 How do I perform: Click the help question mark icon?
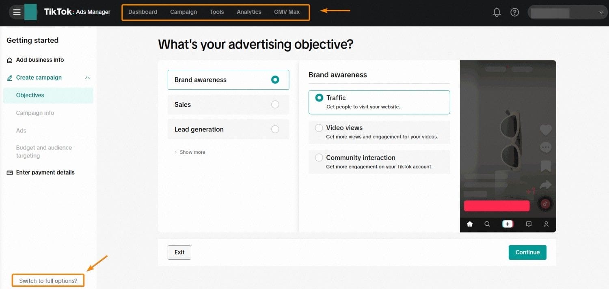click(x=514, y=12)
